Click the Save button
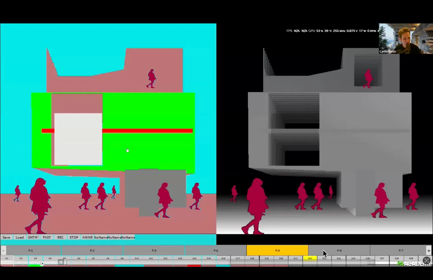 click(x=6, y=237)
